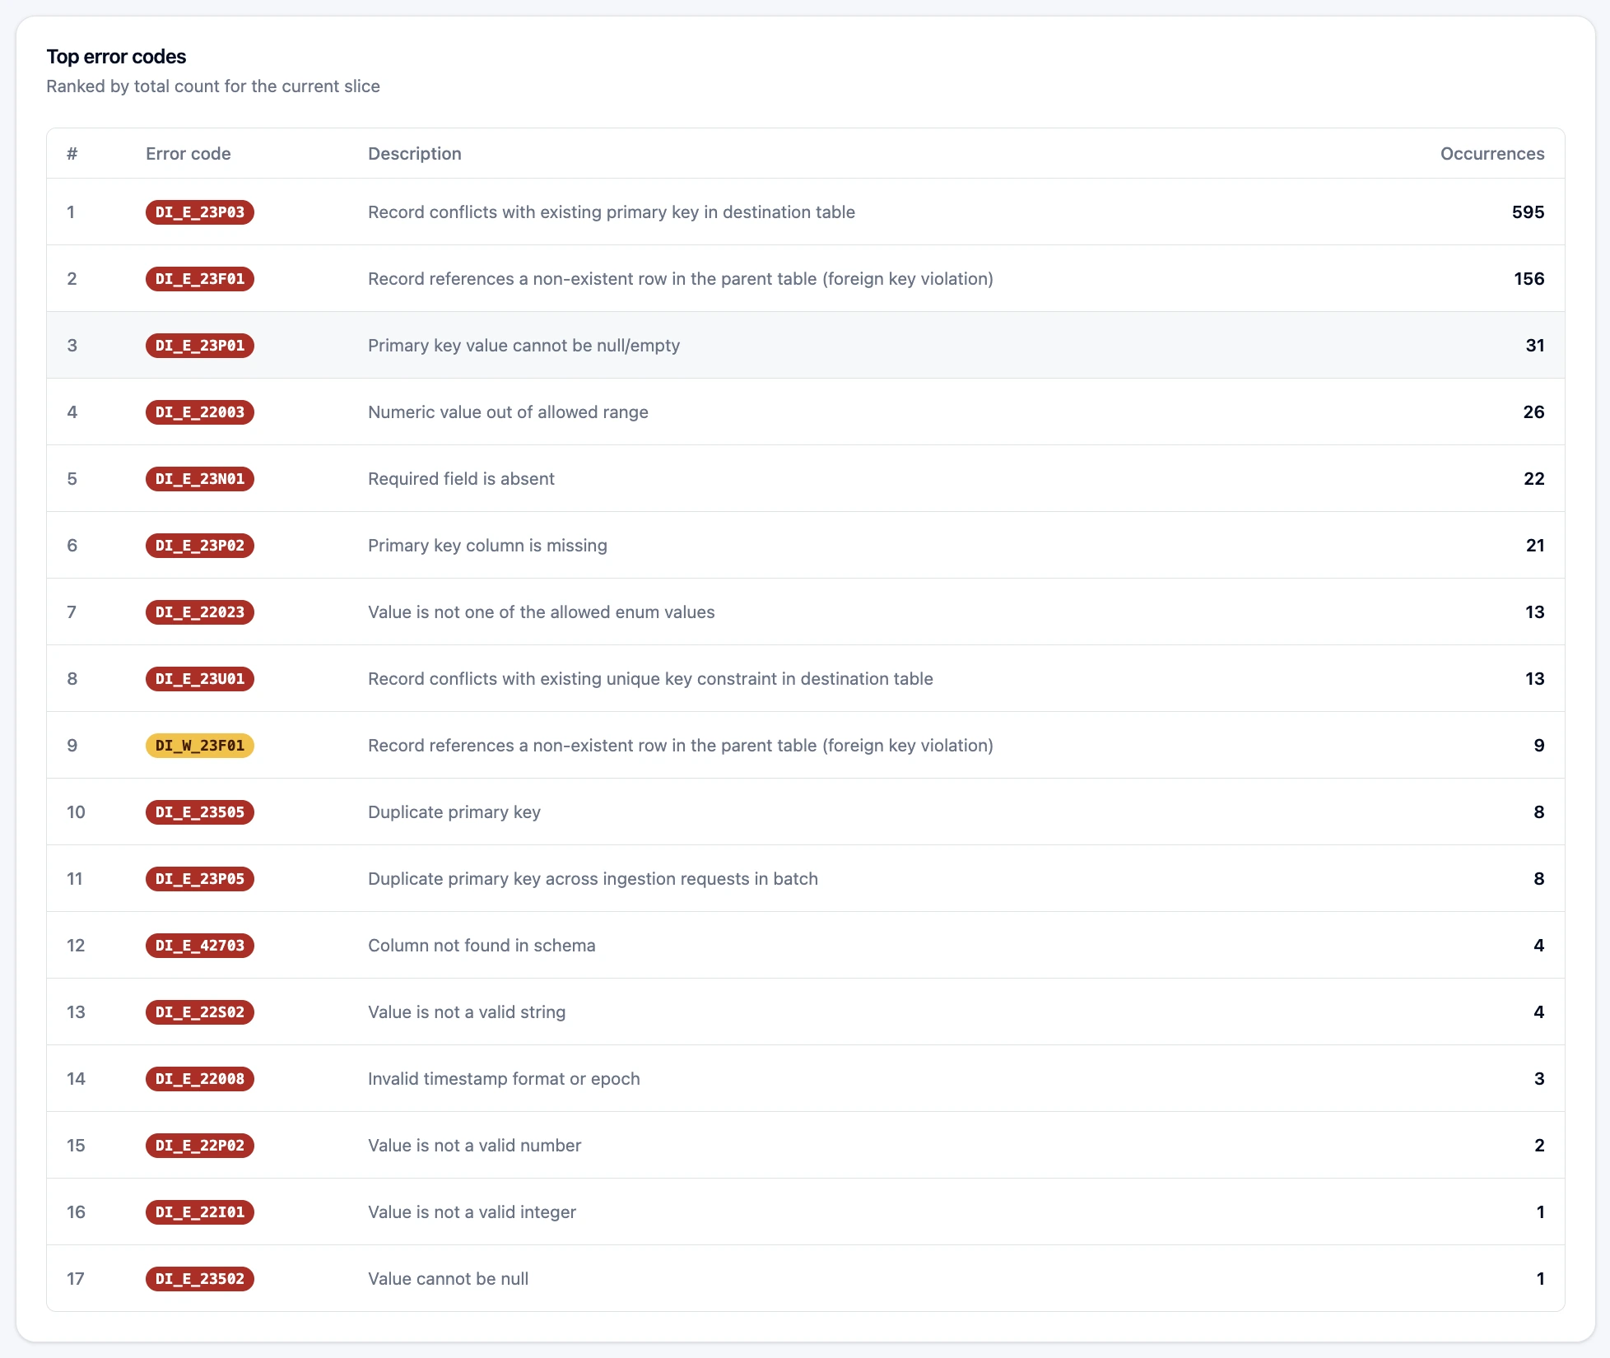Select the DI_E_22008 badge
Image resolution: width=1610 pixels, height=1358 pixels.
(200, 1079)
